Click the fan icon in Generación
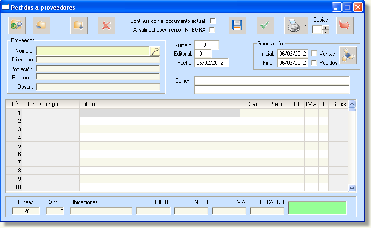The width and height of the screenshot is (371, 228). point(348,56)
